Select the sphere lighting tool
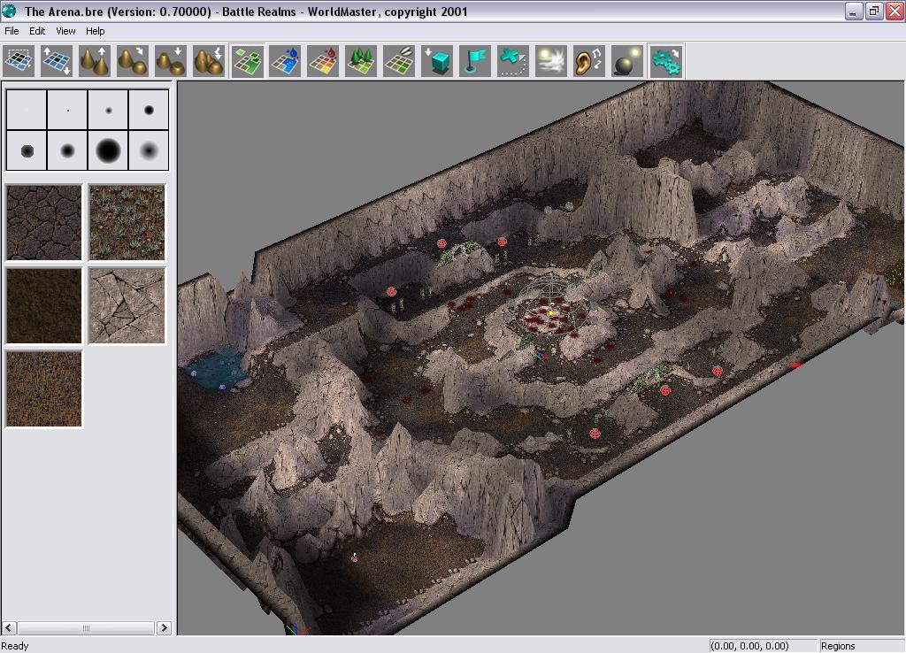Screen dimensions: 906x653 click(627, 61)
